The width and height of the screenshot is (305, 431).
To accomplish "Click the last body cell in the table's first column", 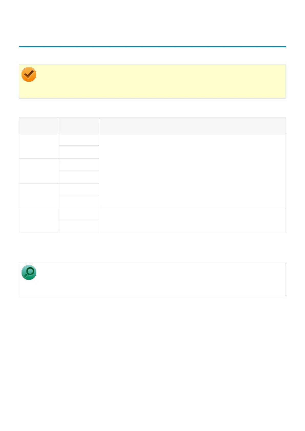I will [39, 221].
